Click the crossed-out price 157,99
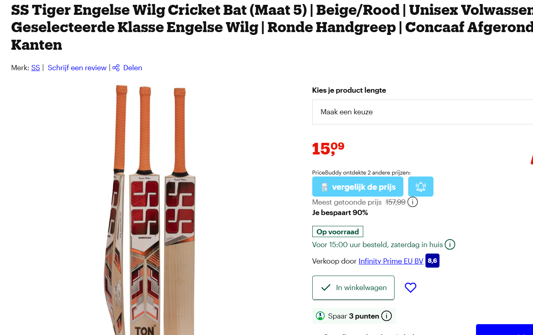Image resolution: width=533 pixels, height=335 pixels. [395, 202]
